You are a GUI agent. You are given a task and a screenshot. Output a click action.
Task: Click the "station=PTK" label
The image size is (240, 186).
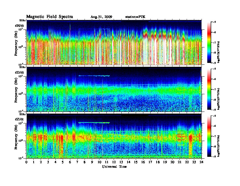(x=135, y=17)
